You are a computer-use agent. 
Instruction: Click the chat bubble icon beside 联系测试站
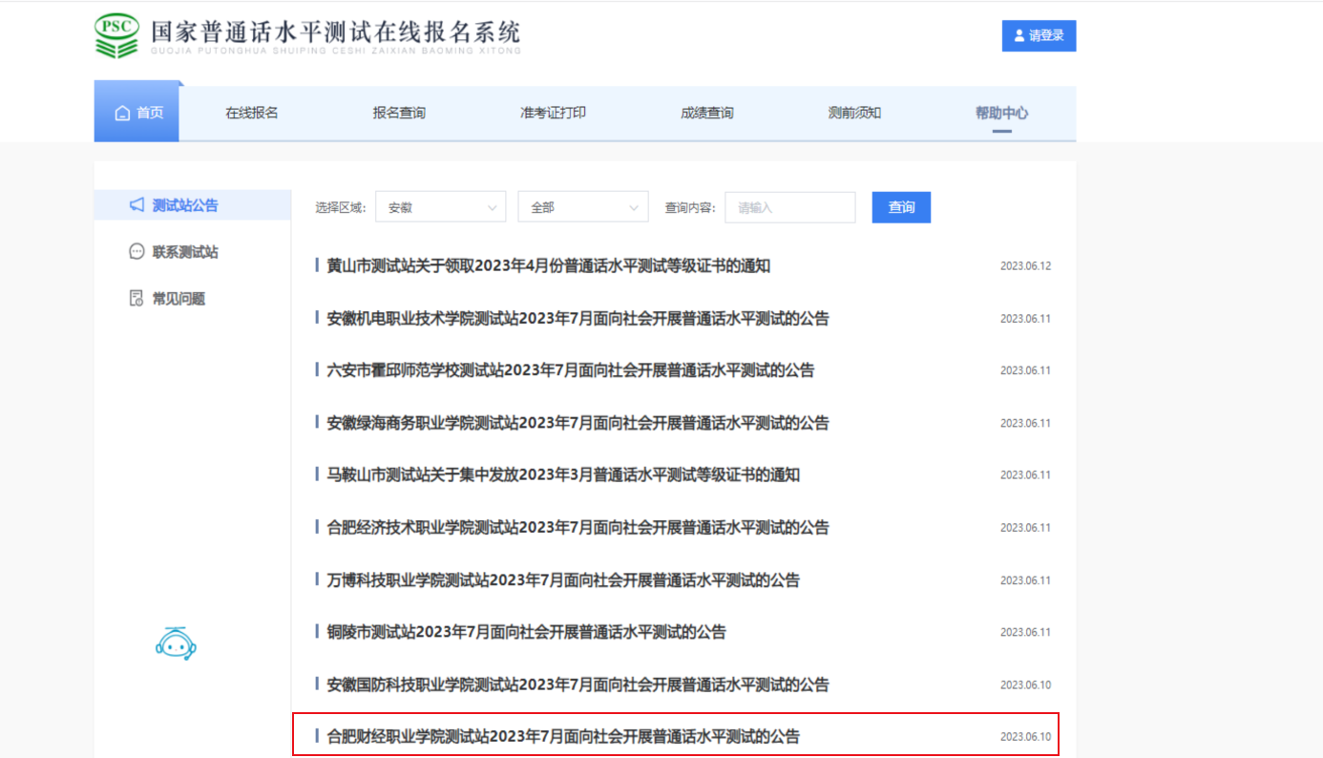click(136, 252)
